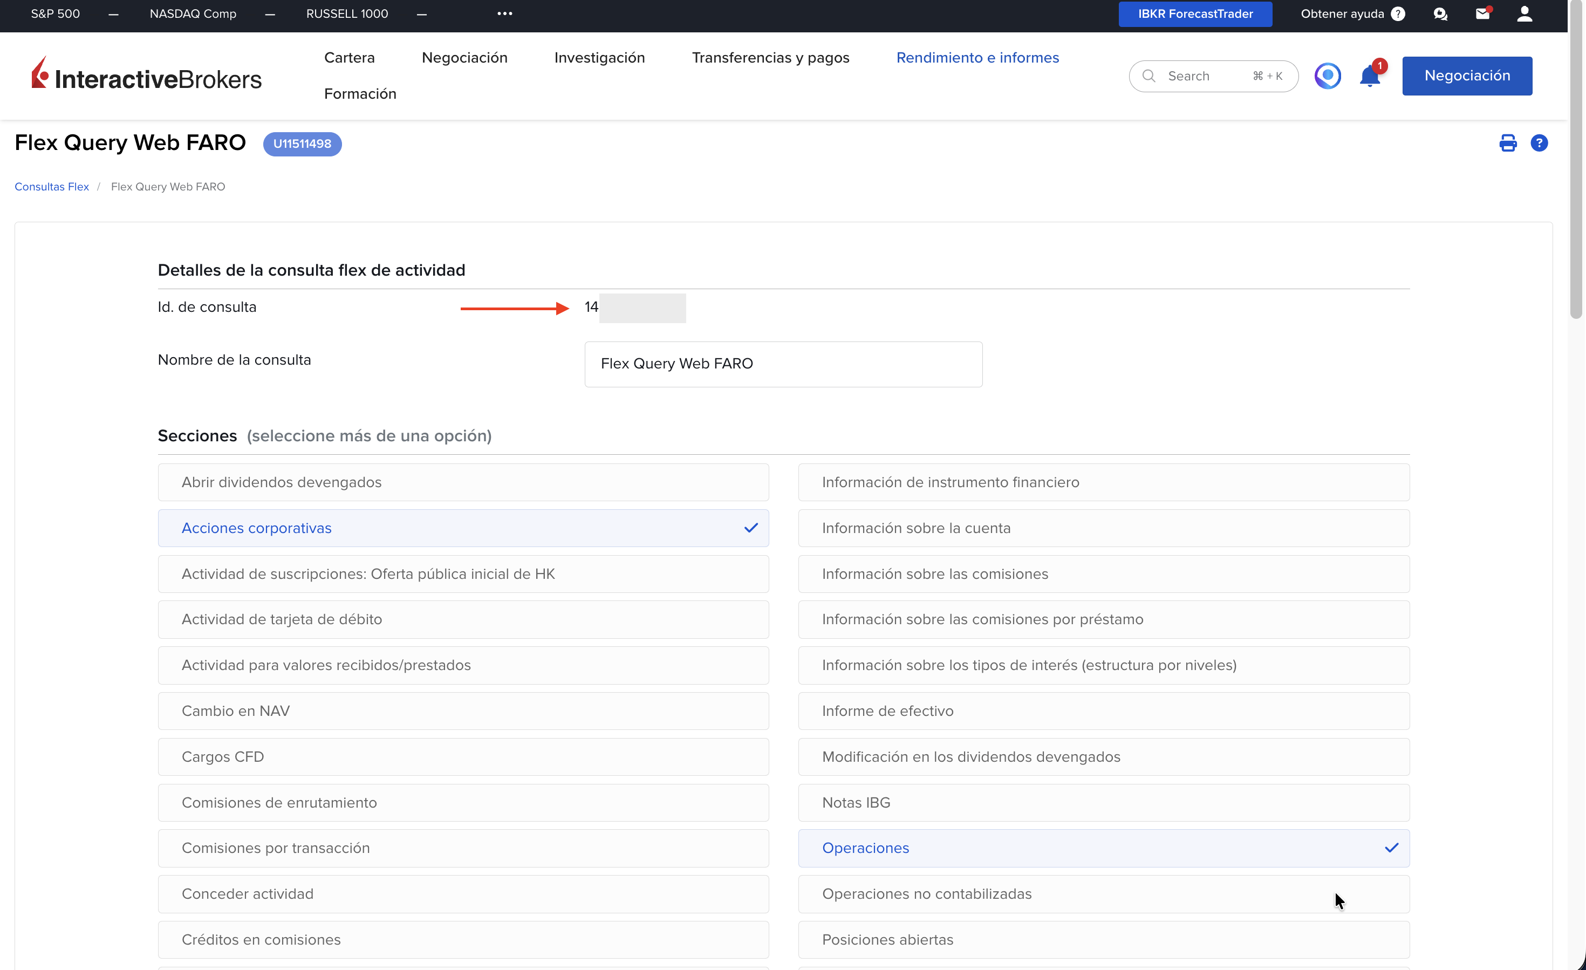Screen dimensions: 1586x970
Task: Select Información sobre las comisiones section
Action: pyautogui.click(x=1104, y=573)
